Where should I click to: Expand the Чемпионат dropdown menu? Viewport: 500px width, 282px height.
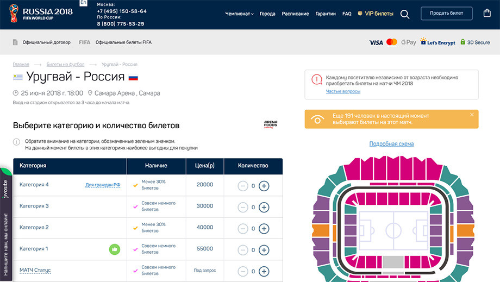pyautogui.click(x=239, y=14)
